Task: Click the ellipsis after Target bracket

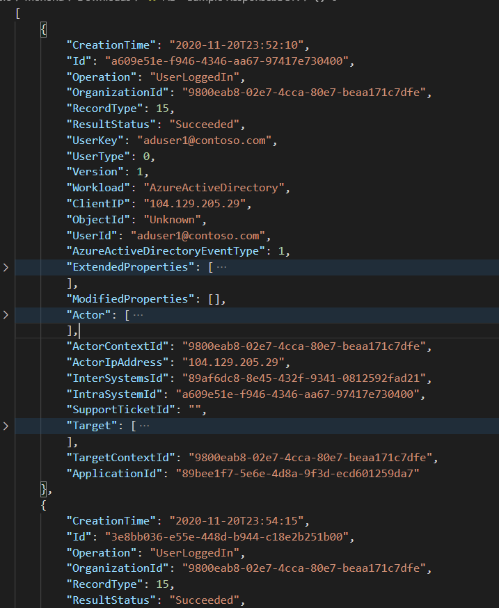Action: tap(144, 426)
